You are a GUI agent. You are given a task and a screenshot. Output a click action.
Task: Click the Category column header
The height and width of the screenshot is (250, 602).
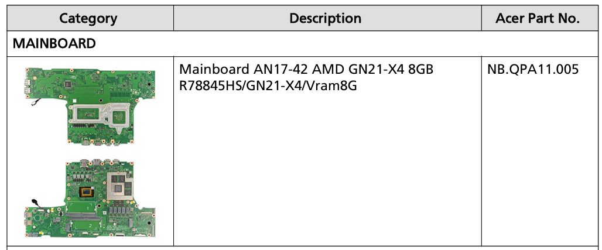[88, 18]
